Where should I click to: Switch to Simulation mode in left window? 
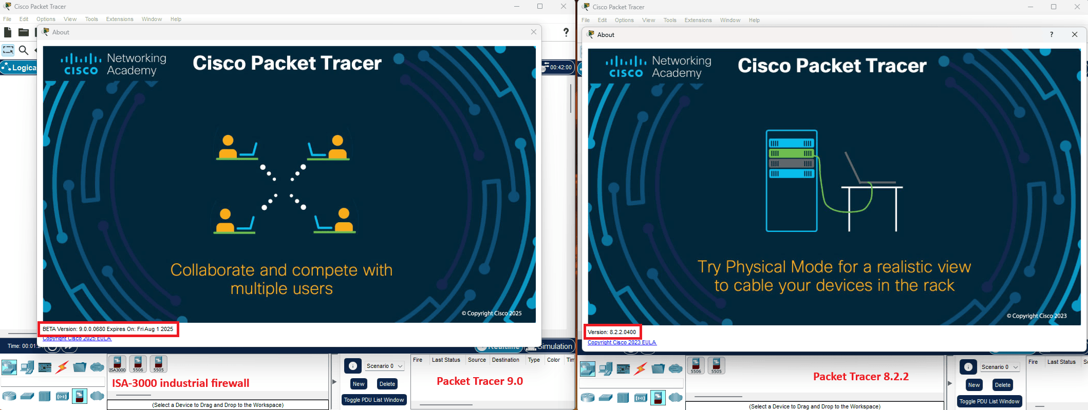click(x=550, y=346)
